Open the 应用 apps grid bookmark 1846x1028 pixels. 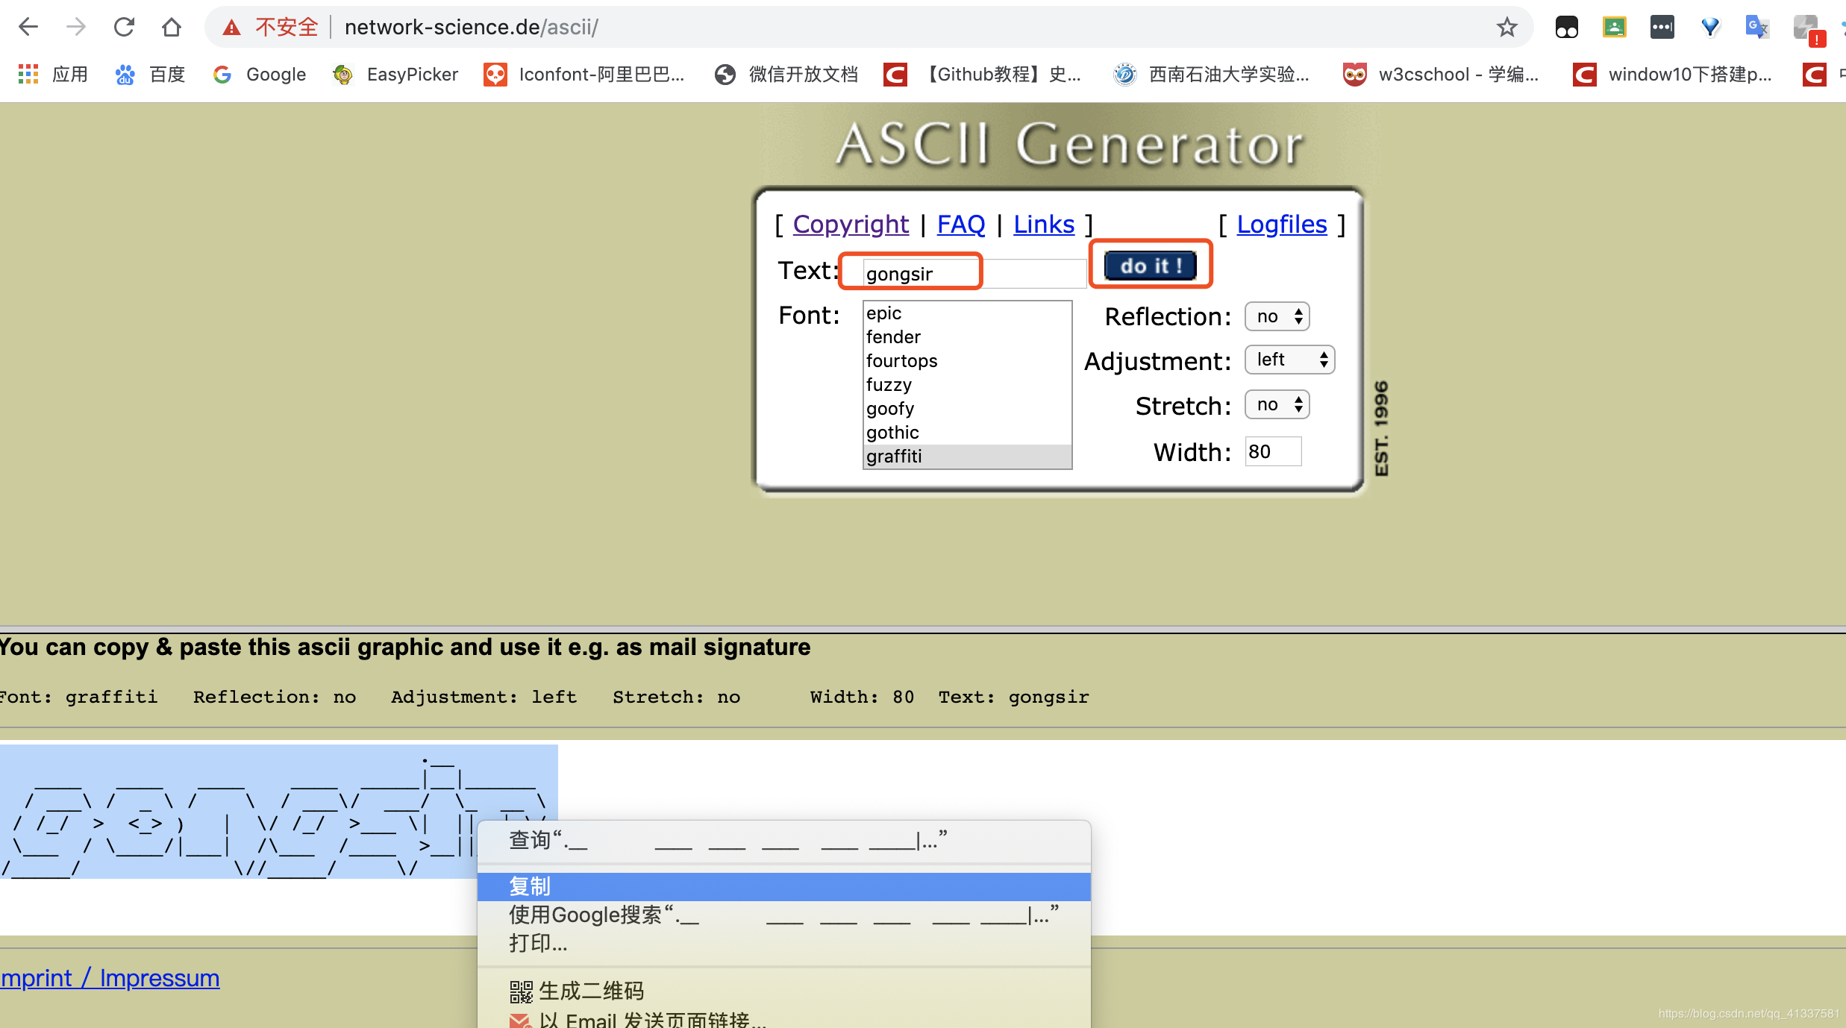pyautogui.click(x=53, y=74)
